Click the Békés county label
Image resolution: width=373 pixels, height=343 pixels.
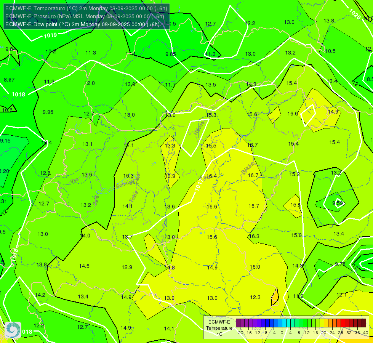(247, 168)
